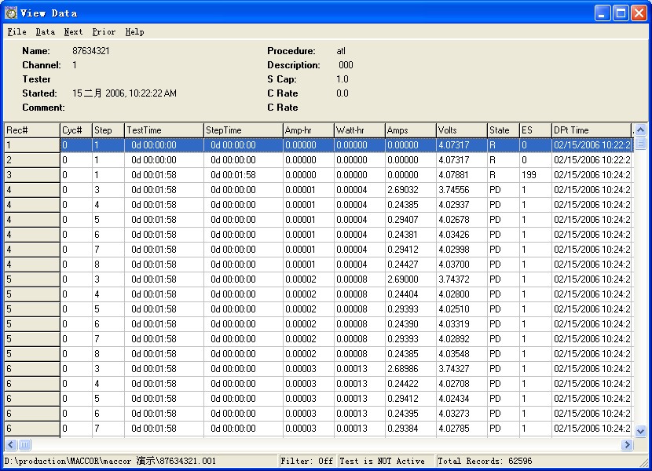Click the Rec# column header
This screenshot has width=652, height=471.
(x=31, y=130)
